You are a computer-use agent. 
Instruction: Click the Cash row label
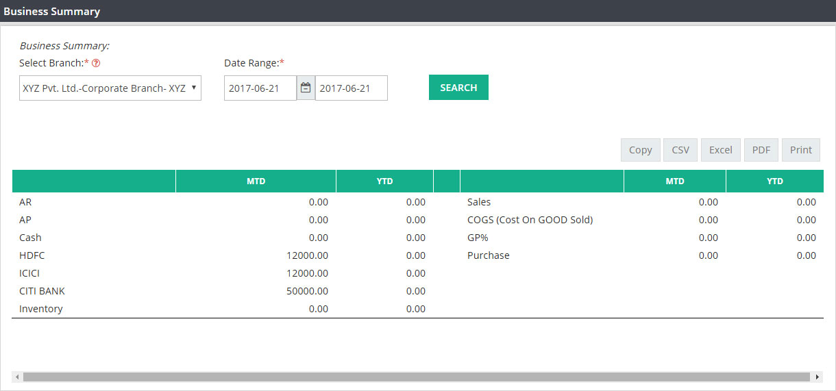[x=30, y=238]
